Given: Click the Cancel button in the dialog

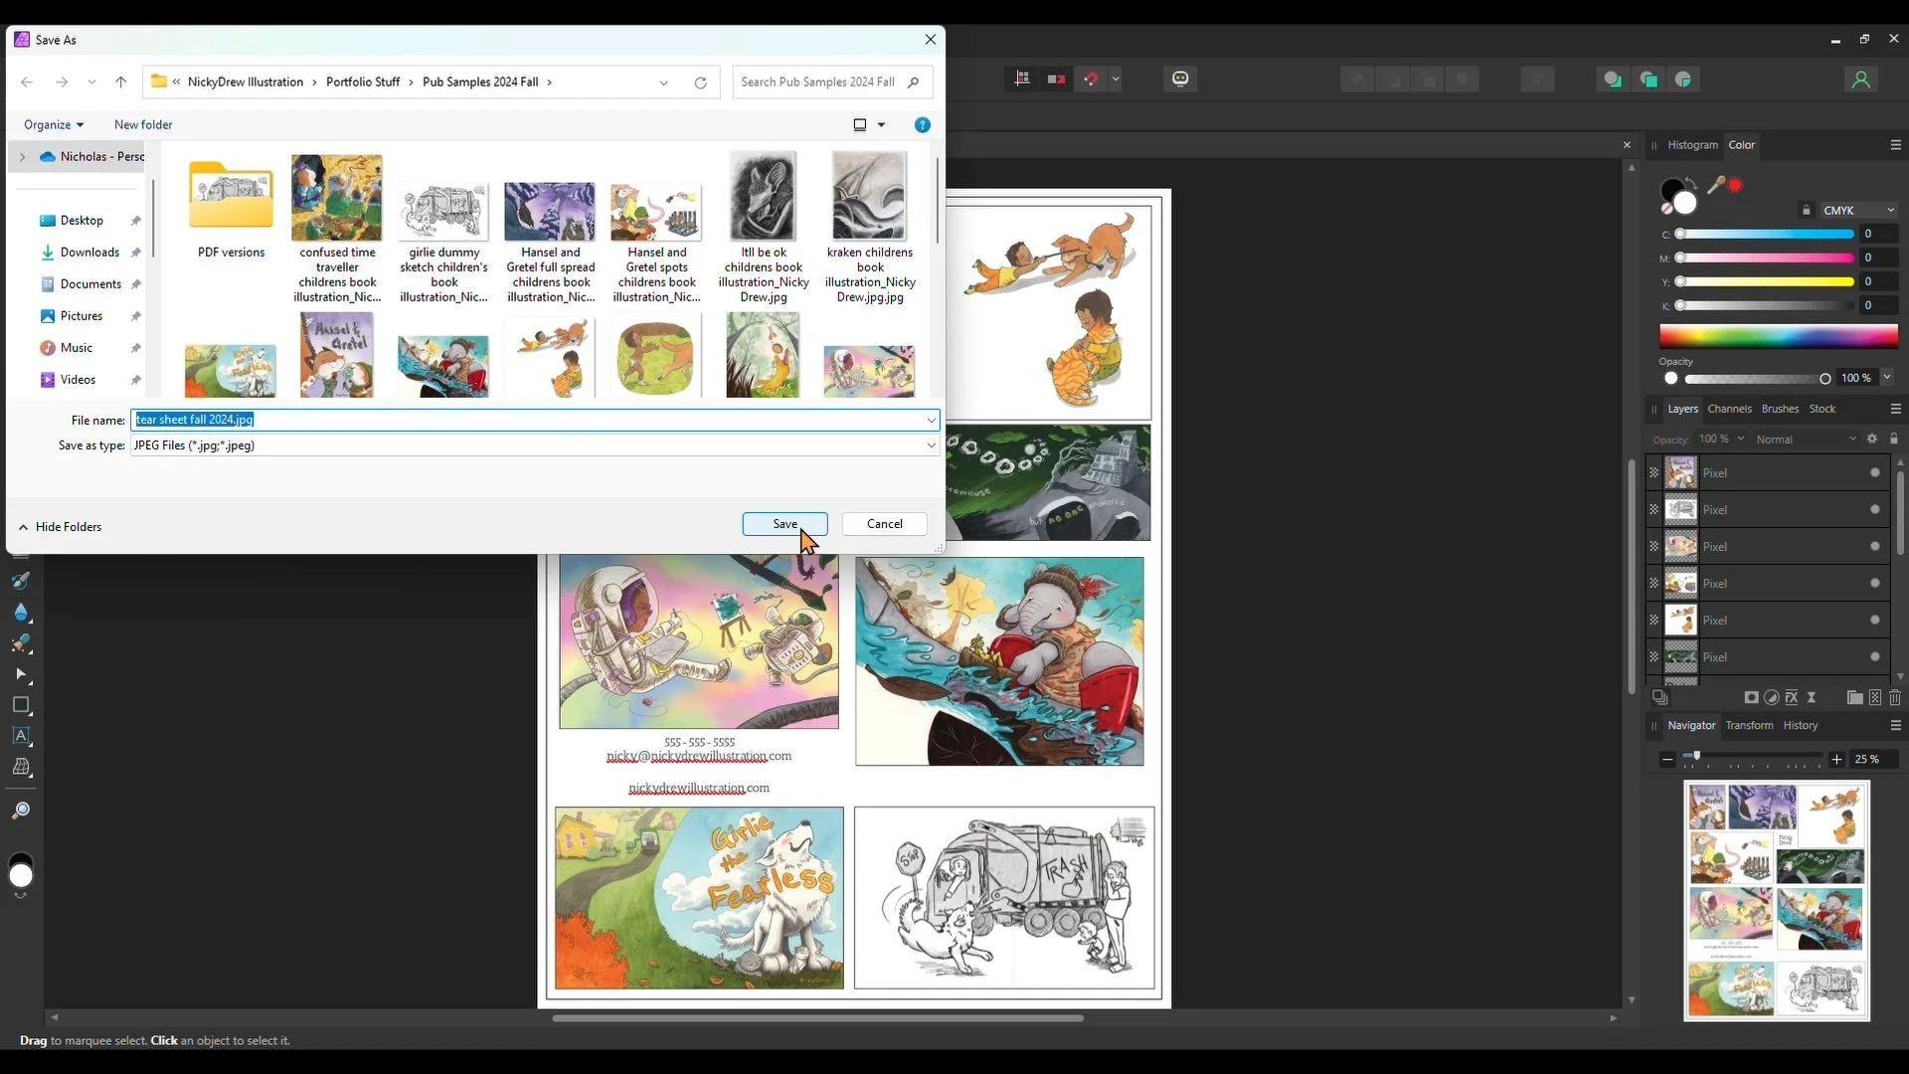Looking at the screenshot, I should point(884,524).
